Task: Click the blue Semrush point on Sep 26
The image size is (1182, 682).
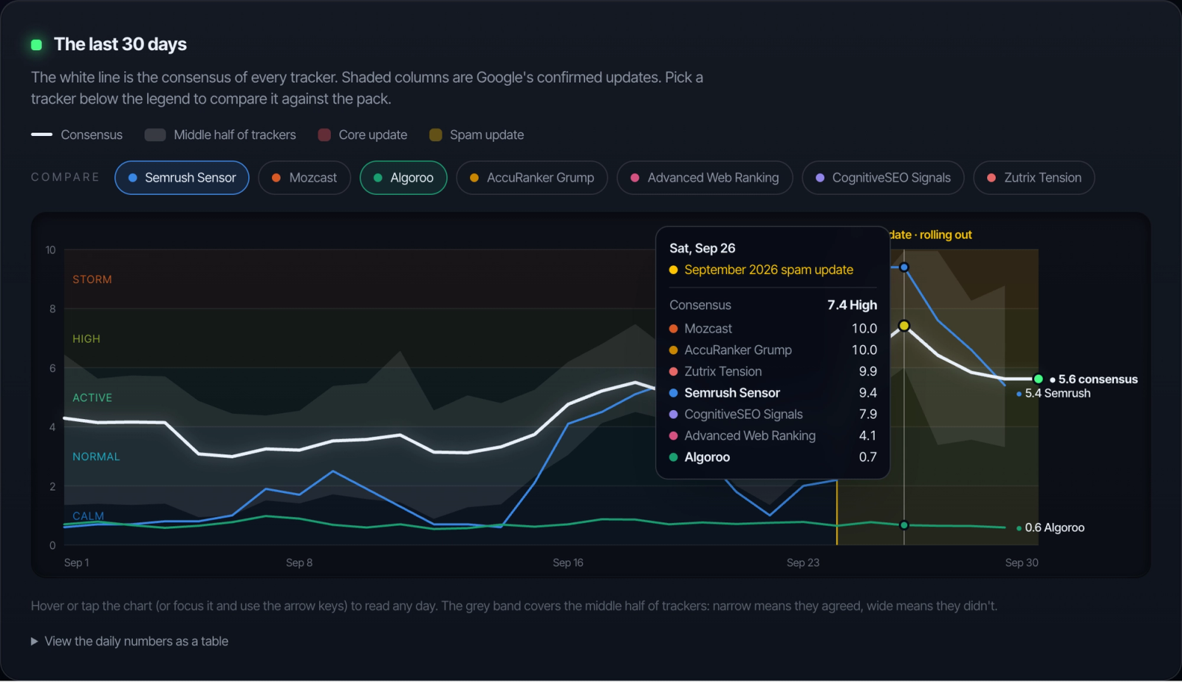Action: tap(903, 267)
